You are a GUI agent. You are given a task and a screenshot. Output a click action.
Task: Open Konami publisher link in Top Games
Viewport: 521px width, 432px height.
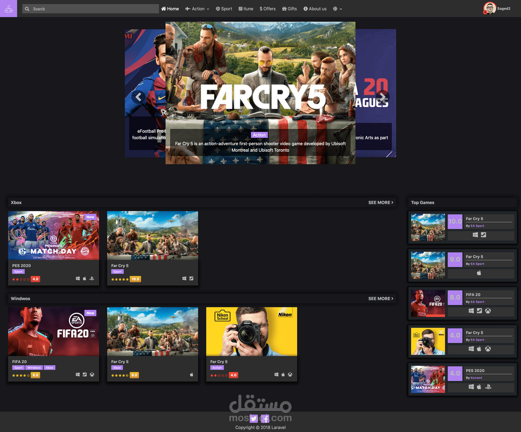point(476,378)
